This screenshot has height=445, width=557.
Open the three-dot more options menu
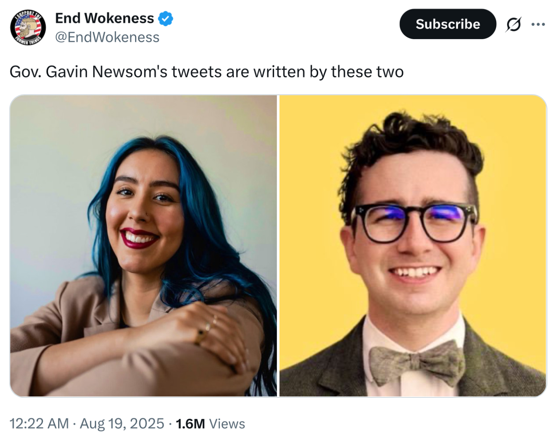[x=538, y=24]
